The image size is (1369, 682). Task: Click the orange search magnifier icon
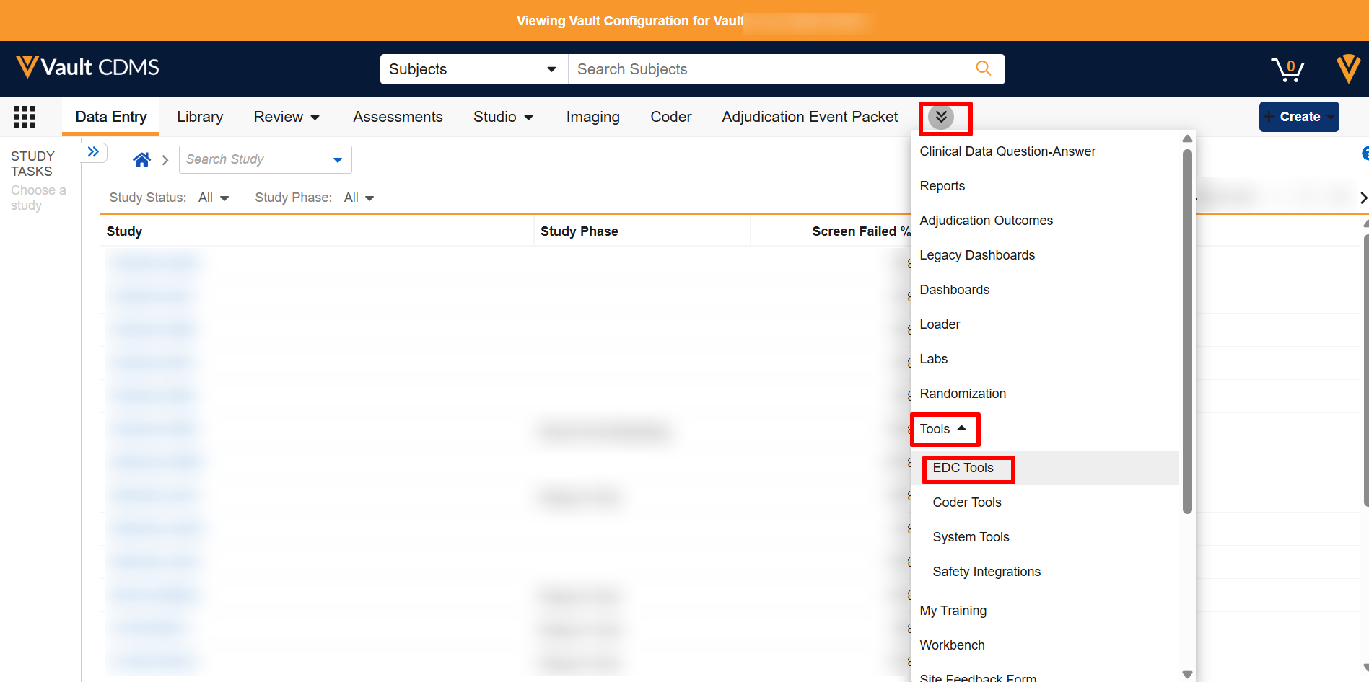pos(983,68)
